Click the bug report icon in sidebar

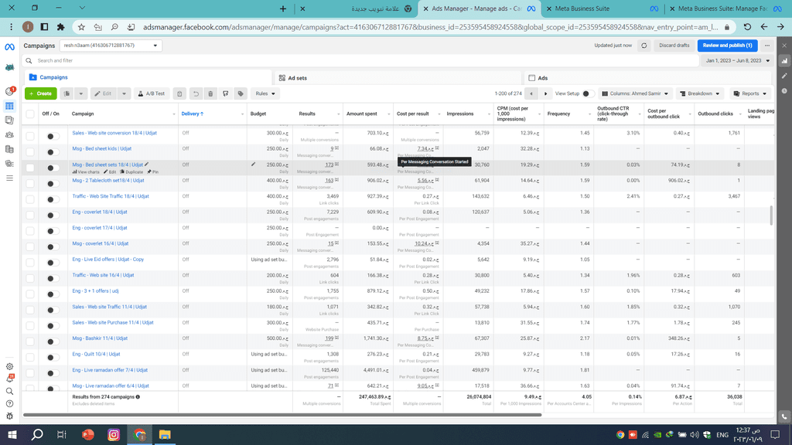[9, 416]
